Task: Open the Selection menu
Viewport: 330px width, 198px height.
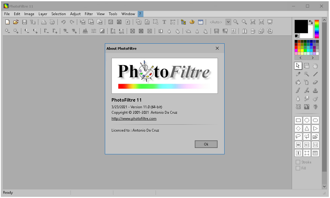Action: point(59,14)
